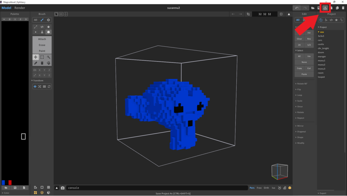Click the Redo arrow in the top bar
The image size is (347, 196).
[x=305, y=8]
